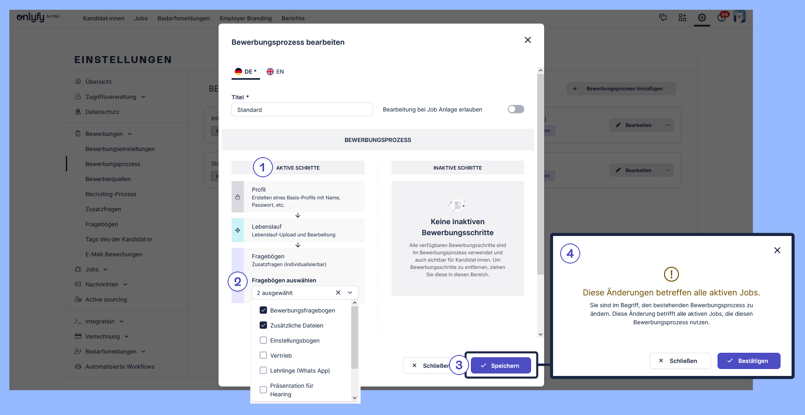Click the Speichern button

pos(501,365)
